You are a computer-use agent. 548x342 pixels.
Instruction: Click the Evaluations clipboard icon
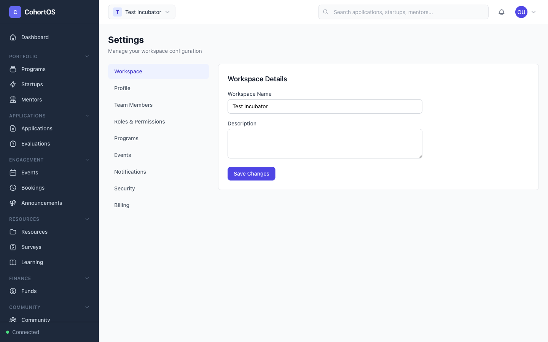[13, 144]
